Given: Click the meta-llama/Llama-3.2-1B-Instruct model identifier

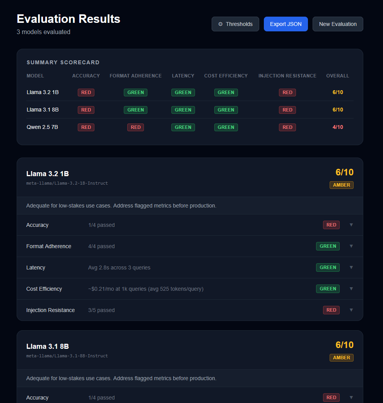Looking at the screenshot, I should 67,183.
